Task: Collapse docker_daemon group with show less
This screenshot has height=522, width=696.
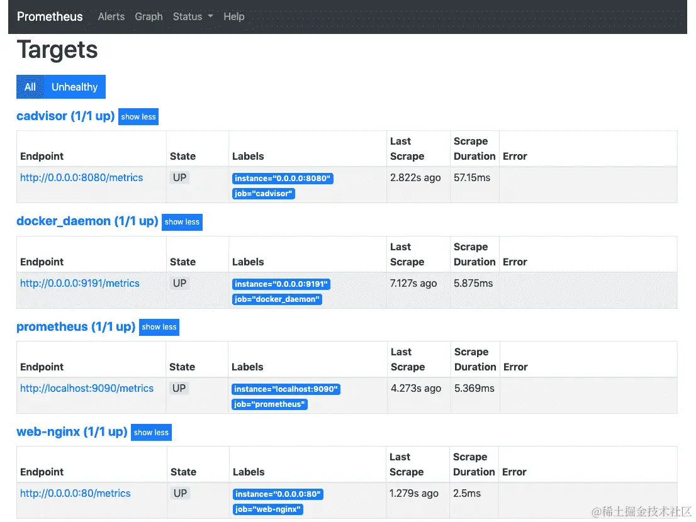Action: tap(182, 222)
